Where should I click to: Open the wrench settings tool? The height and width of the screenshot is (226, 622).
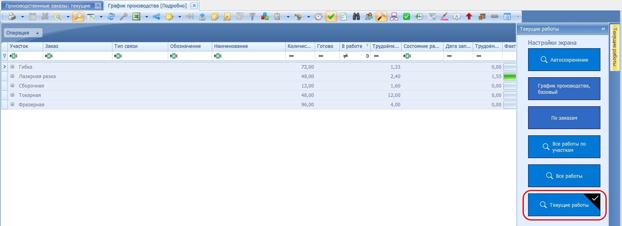124,16
